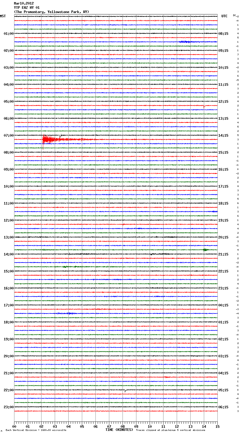Click the '10:00' MST time label
This screenshot has height=434, width=240.
(x=9, y=186)
